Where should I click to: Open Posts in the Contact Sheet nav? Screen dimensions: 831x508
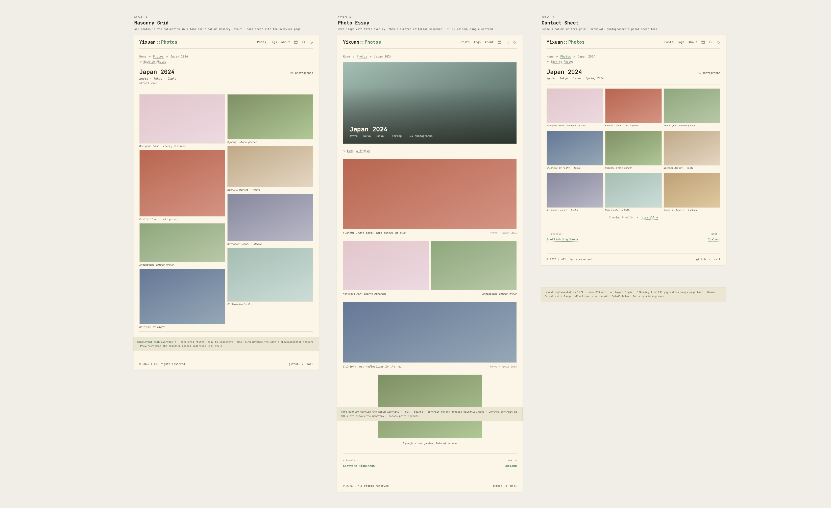tap(669, 42)
